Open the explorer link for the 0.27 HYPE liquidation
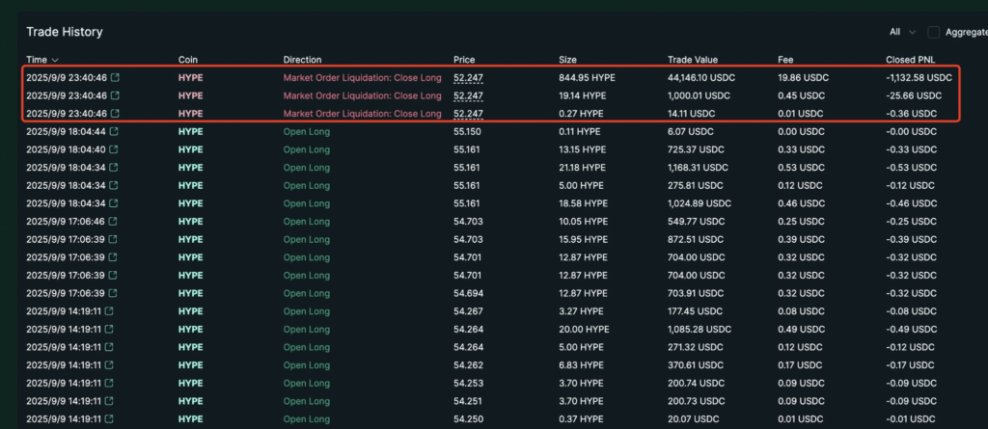 [x=117, y=114]
